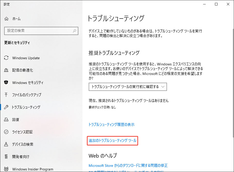Open デバイスの検索 page
Image resolution: width=234 pixels, height=172 pixels.
click(x=23, y=144)
